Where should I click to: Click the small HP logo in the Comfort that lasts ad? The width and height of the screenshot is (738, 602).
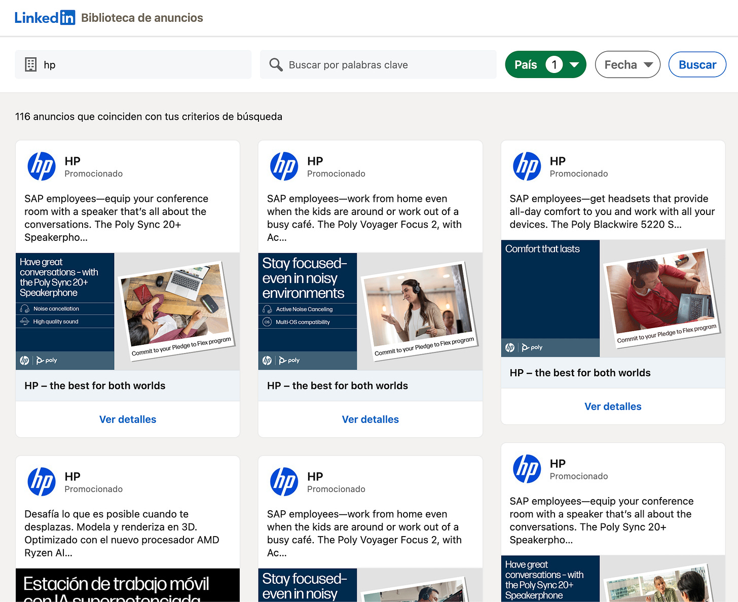tap(510, 347)
